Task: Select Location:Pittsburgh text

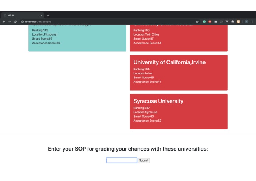Action: coord(45,34)
